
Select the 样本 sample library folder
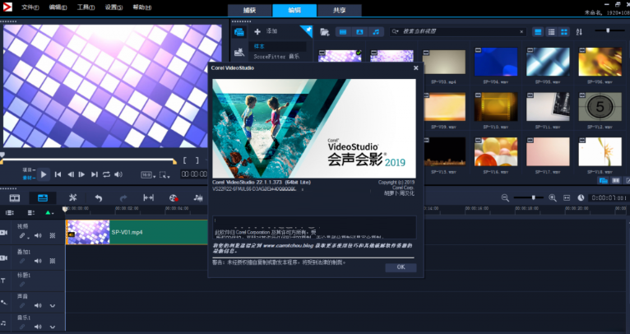click(277, 46)
